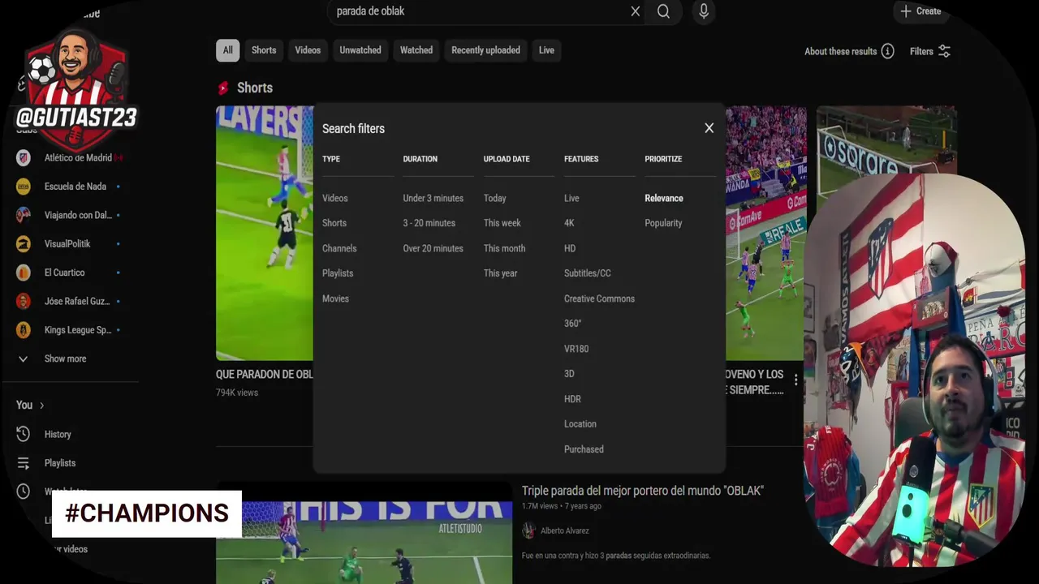
Task: Select the Shorts filter chip
Action: coord(264,50)
